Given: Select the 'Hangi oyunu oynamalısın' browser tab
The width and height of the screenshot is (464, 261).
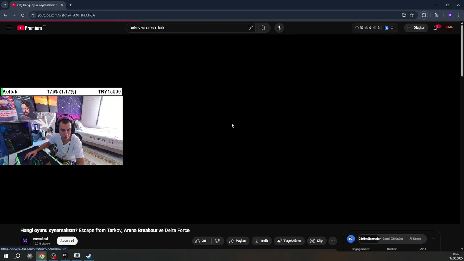Looking at the screenshot, I should [37, 5].
